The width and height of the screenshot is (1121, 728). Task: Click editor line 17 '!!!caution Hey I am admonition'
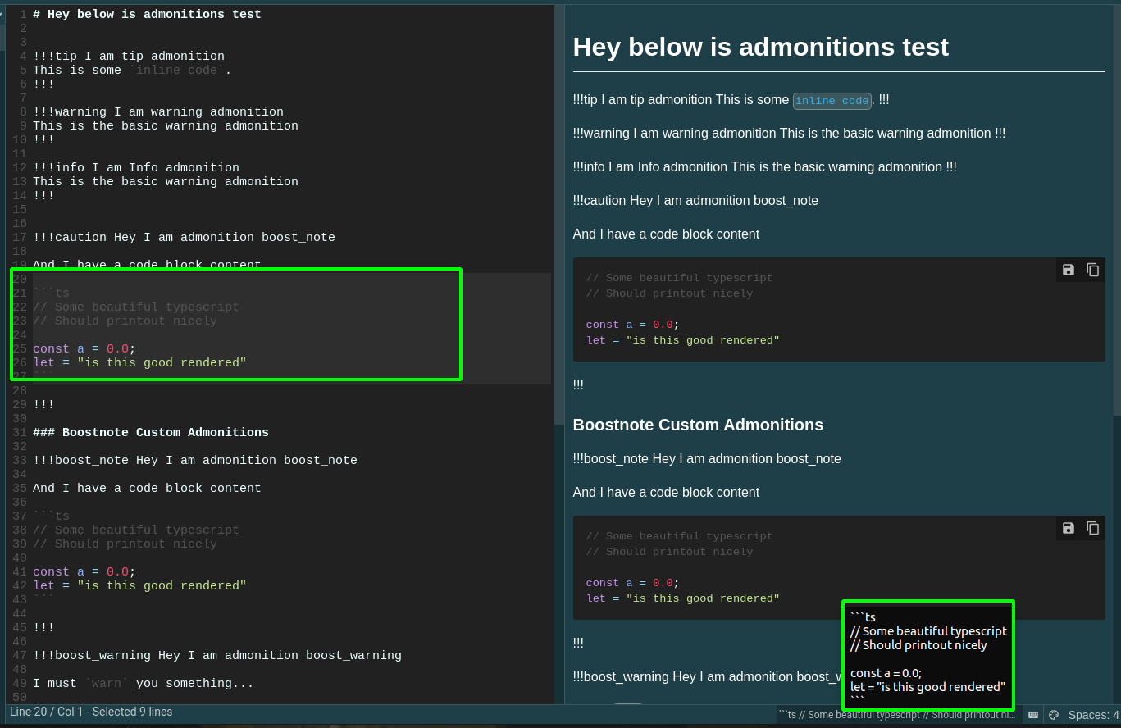pos(184,238)
